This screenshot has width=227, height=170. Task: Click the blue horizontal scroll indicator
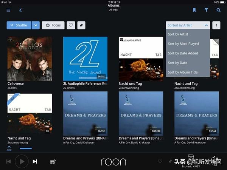click(x=26, y=148)
